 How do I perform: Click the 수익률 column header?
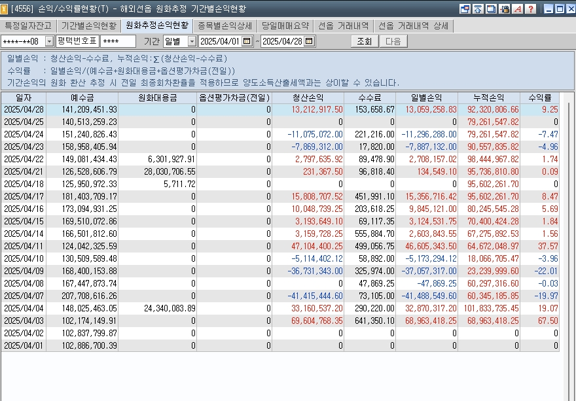(x=539, y=97)
